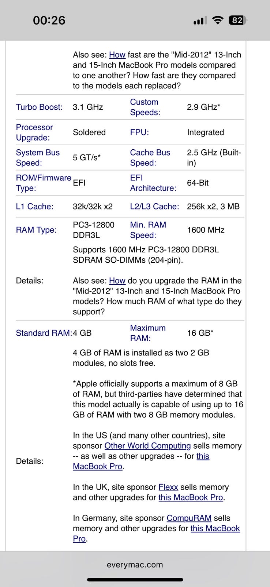
Task: Tap the Turbo Boost label
Action: point(39,107)
